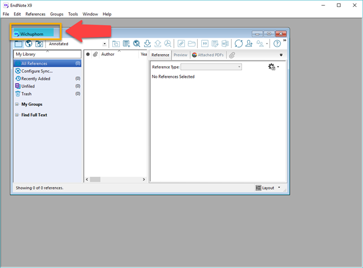
Task: Click Configure Sync in the sidebar
Action: 37,71
